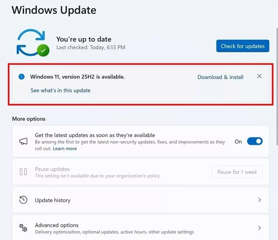
Task: Click the Pause for 1 week button
Action: point(237,172)
